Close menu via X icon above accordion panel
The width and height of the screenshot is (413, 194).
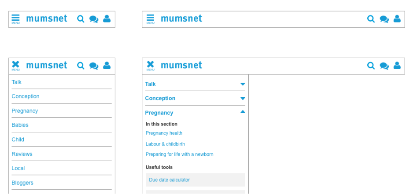tap(150, 66)
